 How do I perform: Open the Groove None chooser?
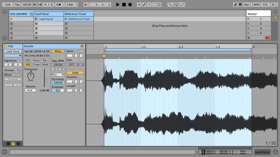(x=13, y=75)
